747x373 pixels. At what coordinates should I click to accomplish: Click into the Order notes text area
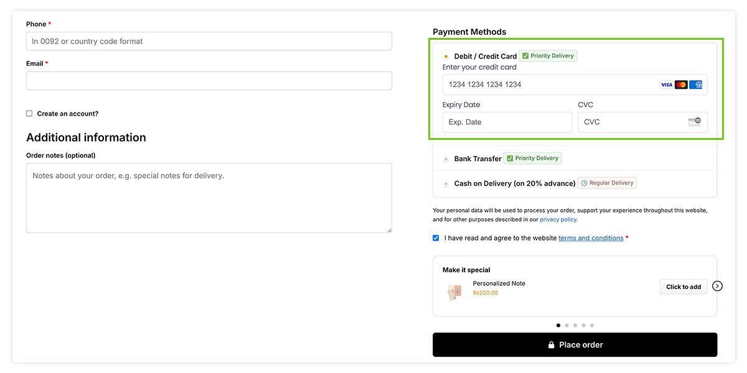click(x=209, y=198)
